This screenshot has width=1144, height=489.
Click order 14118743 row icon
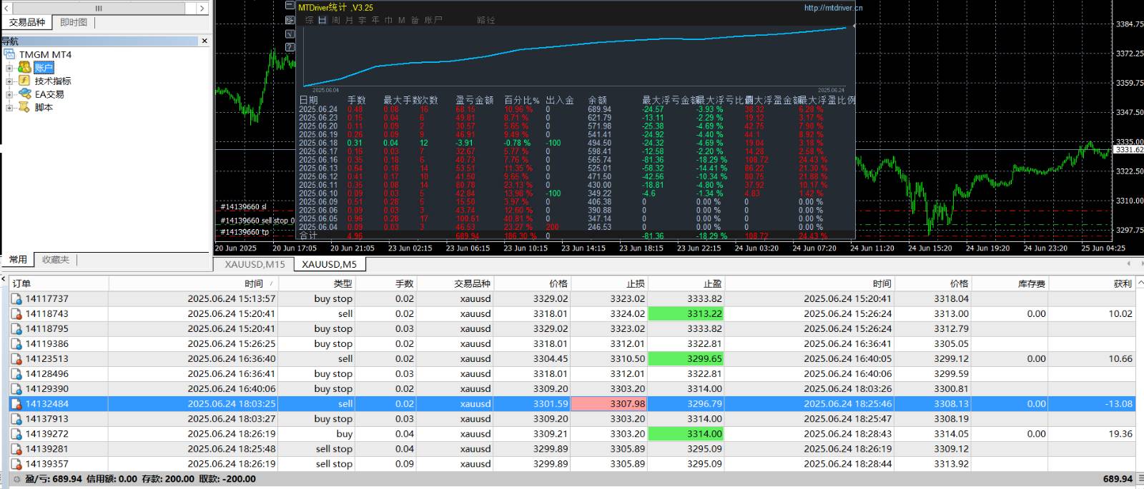click(16, 314)
